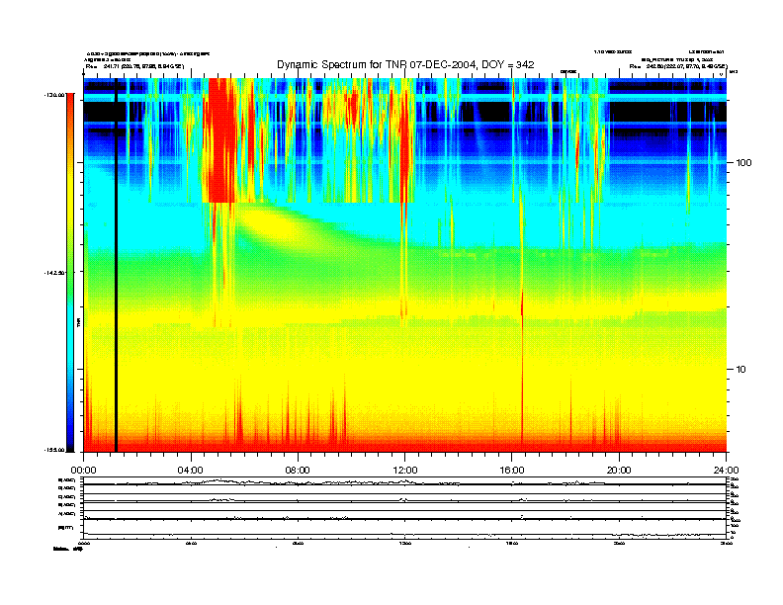783x605 pixels.
Task: Click the 16:00 time axis label
Action: [x=512, y=471]
